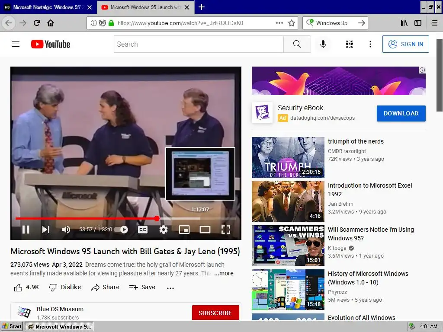Mute the video volume speaker

coord(66,230)
